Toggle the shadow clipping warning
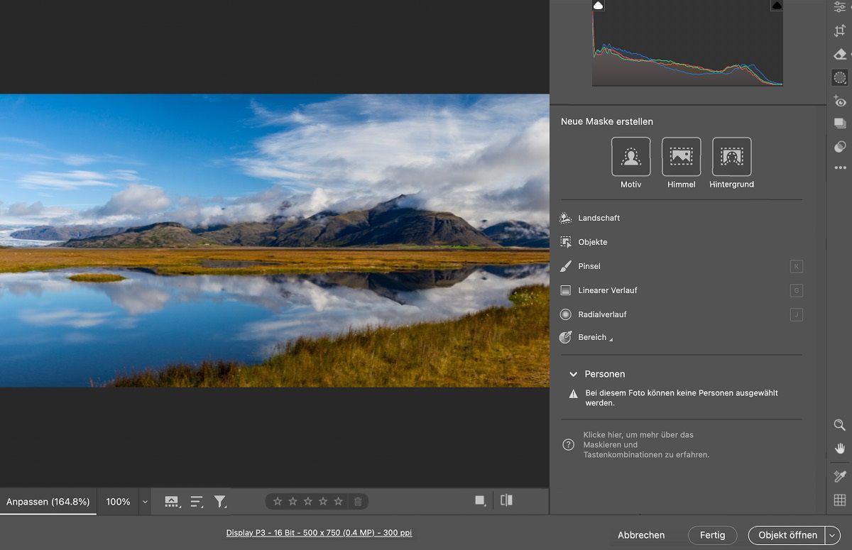852x550 pixels. point(598,6)
